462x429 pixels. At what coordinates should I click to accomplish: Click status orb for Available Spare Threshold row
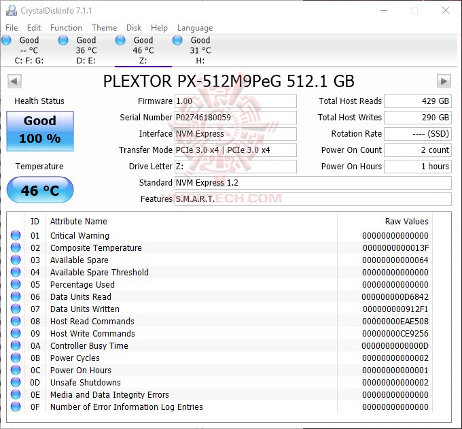pyautogui.click(x=16, y=272)
